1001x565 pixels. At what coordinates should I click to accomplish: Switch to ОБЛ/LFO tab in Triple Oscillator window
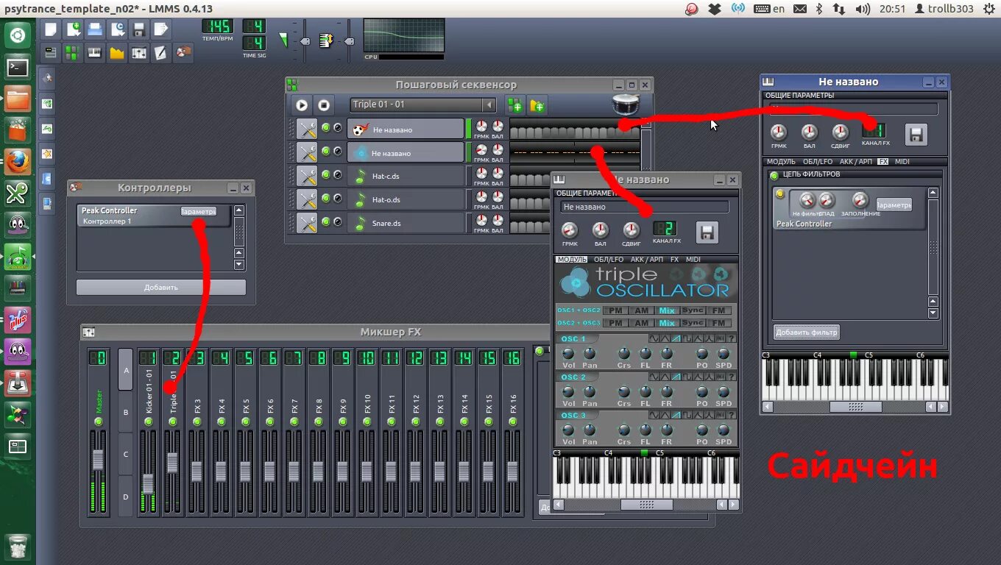[608, 260]
